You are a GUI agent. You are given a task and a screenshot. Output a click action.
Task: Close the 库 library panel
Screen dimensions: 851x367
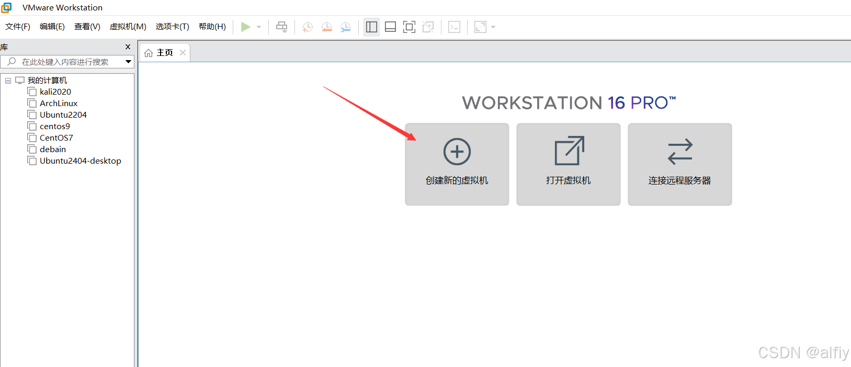128,47
